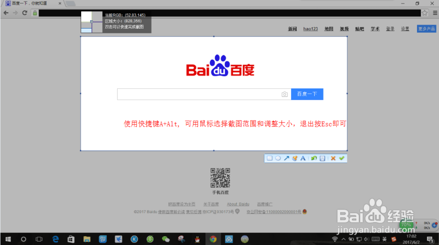
Task: Go forward in the browser
Action: (15, 13)
